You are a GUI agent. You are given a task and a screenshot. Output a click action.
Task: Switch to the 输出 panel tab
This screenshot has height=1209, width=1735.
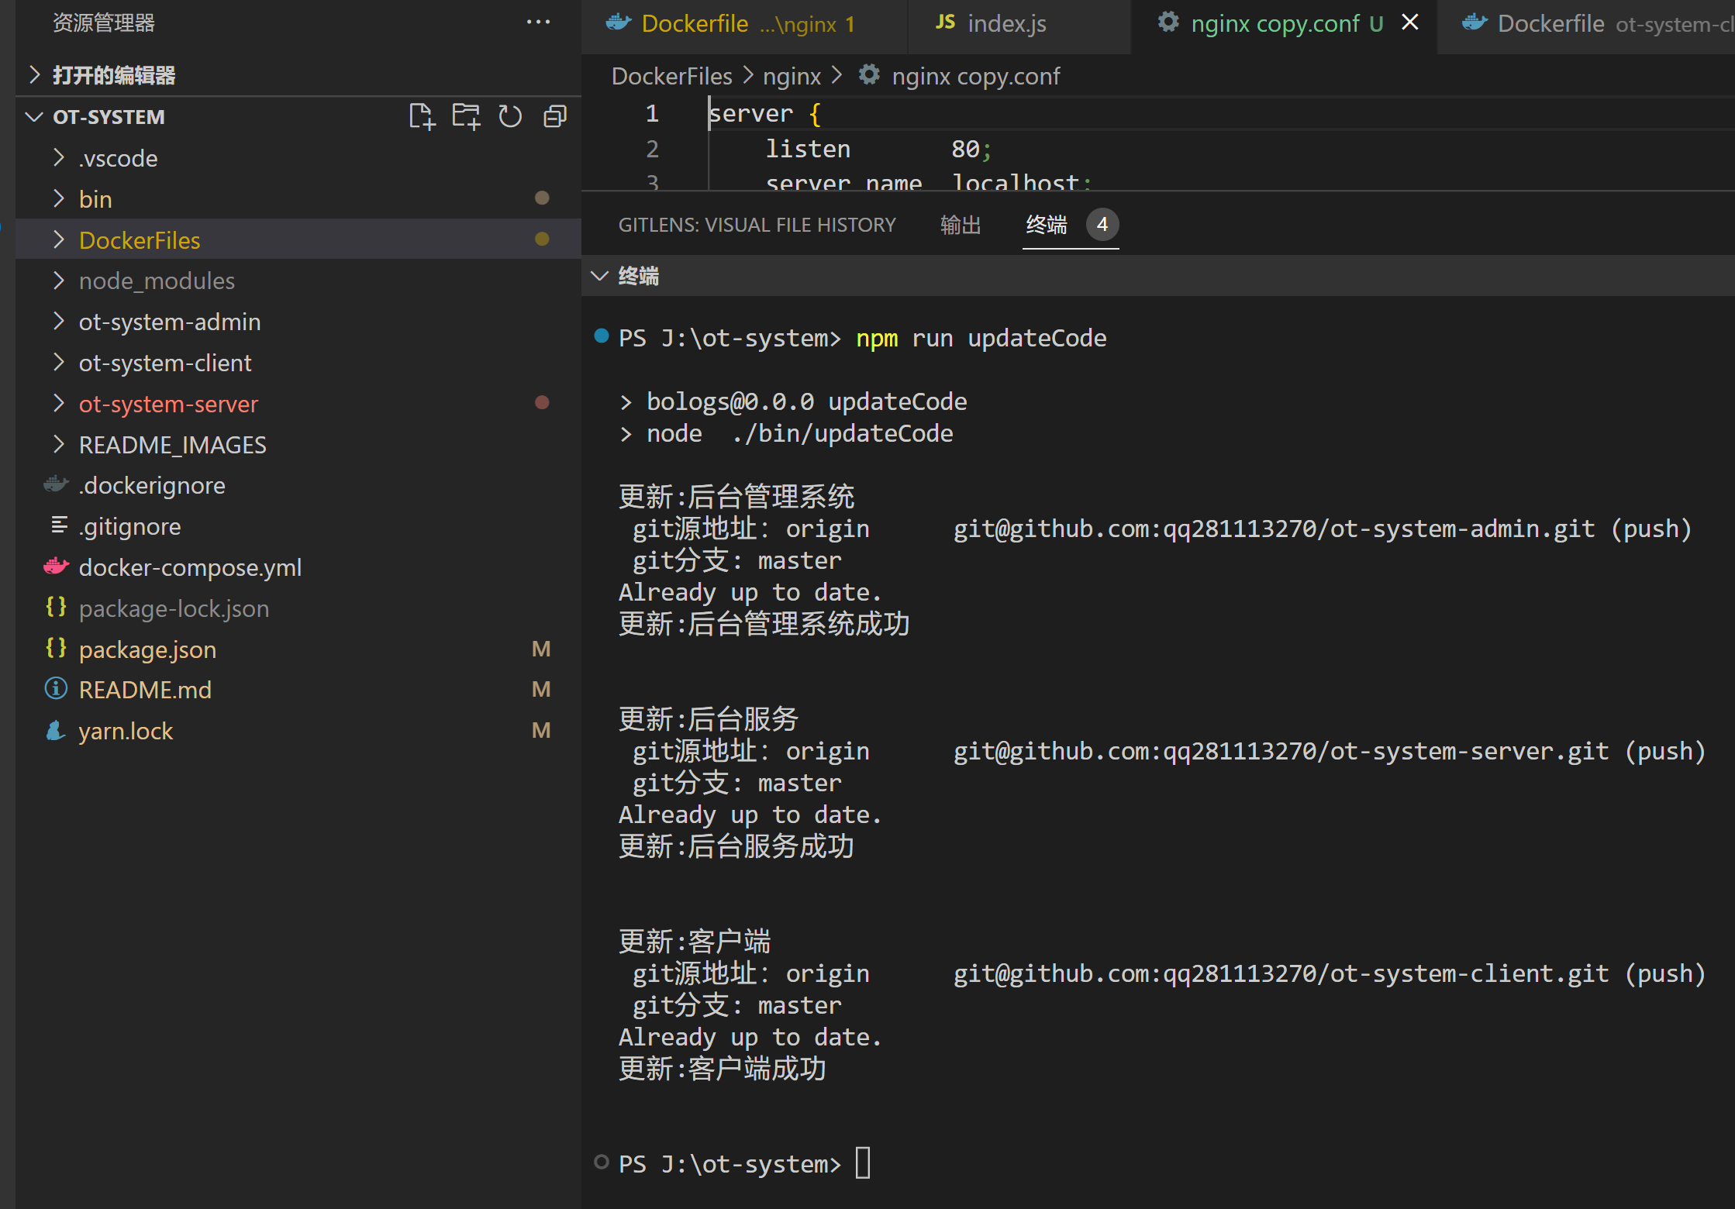pyautogui.click(x=960, y=225)
